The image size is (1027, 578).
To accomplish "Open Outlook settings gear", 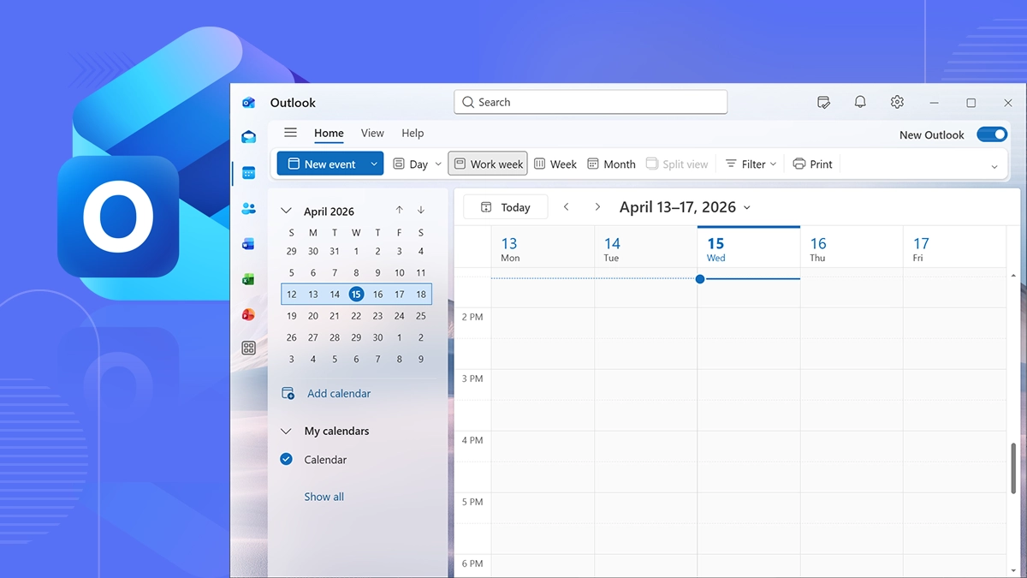I will coord(896,102).
